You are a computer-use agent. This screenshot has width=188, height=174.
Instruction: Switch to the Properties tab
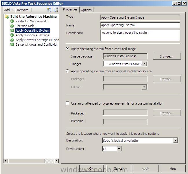point(70,9)
